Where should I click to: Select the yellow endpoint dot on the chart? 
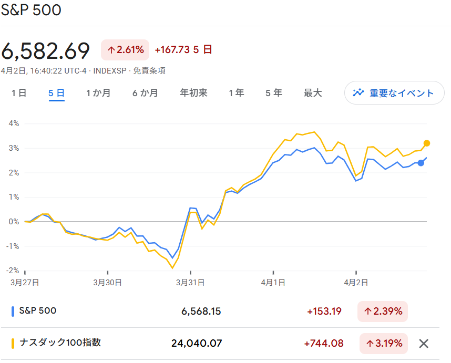tap(427, 142)
